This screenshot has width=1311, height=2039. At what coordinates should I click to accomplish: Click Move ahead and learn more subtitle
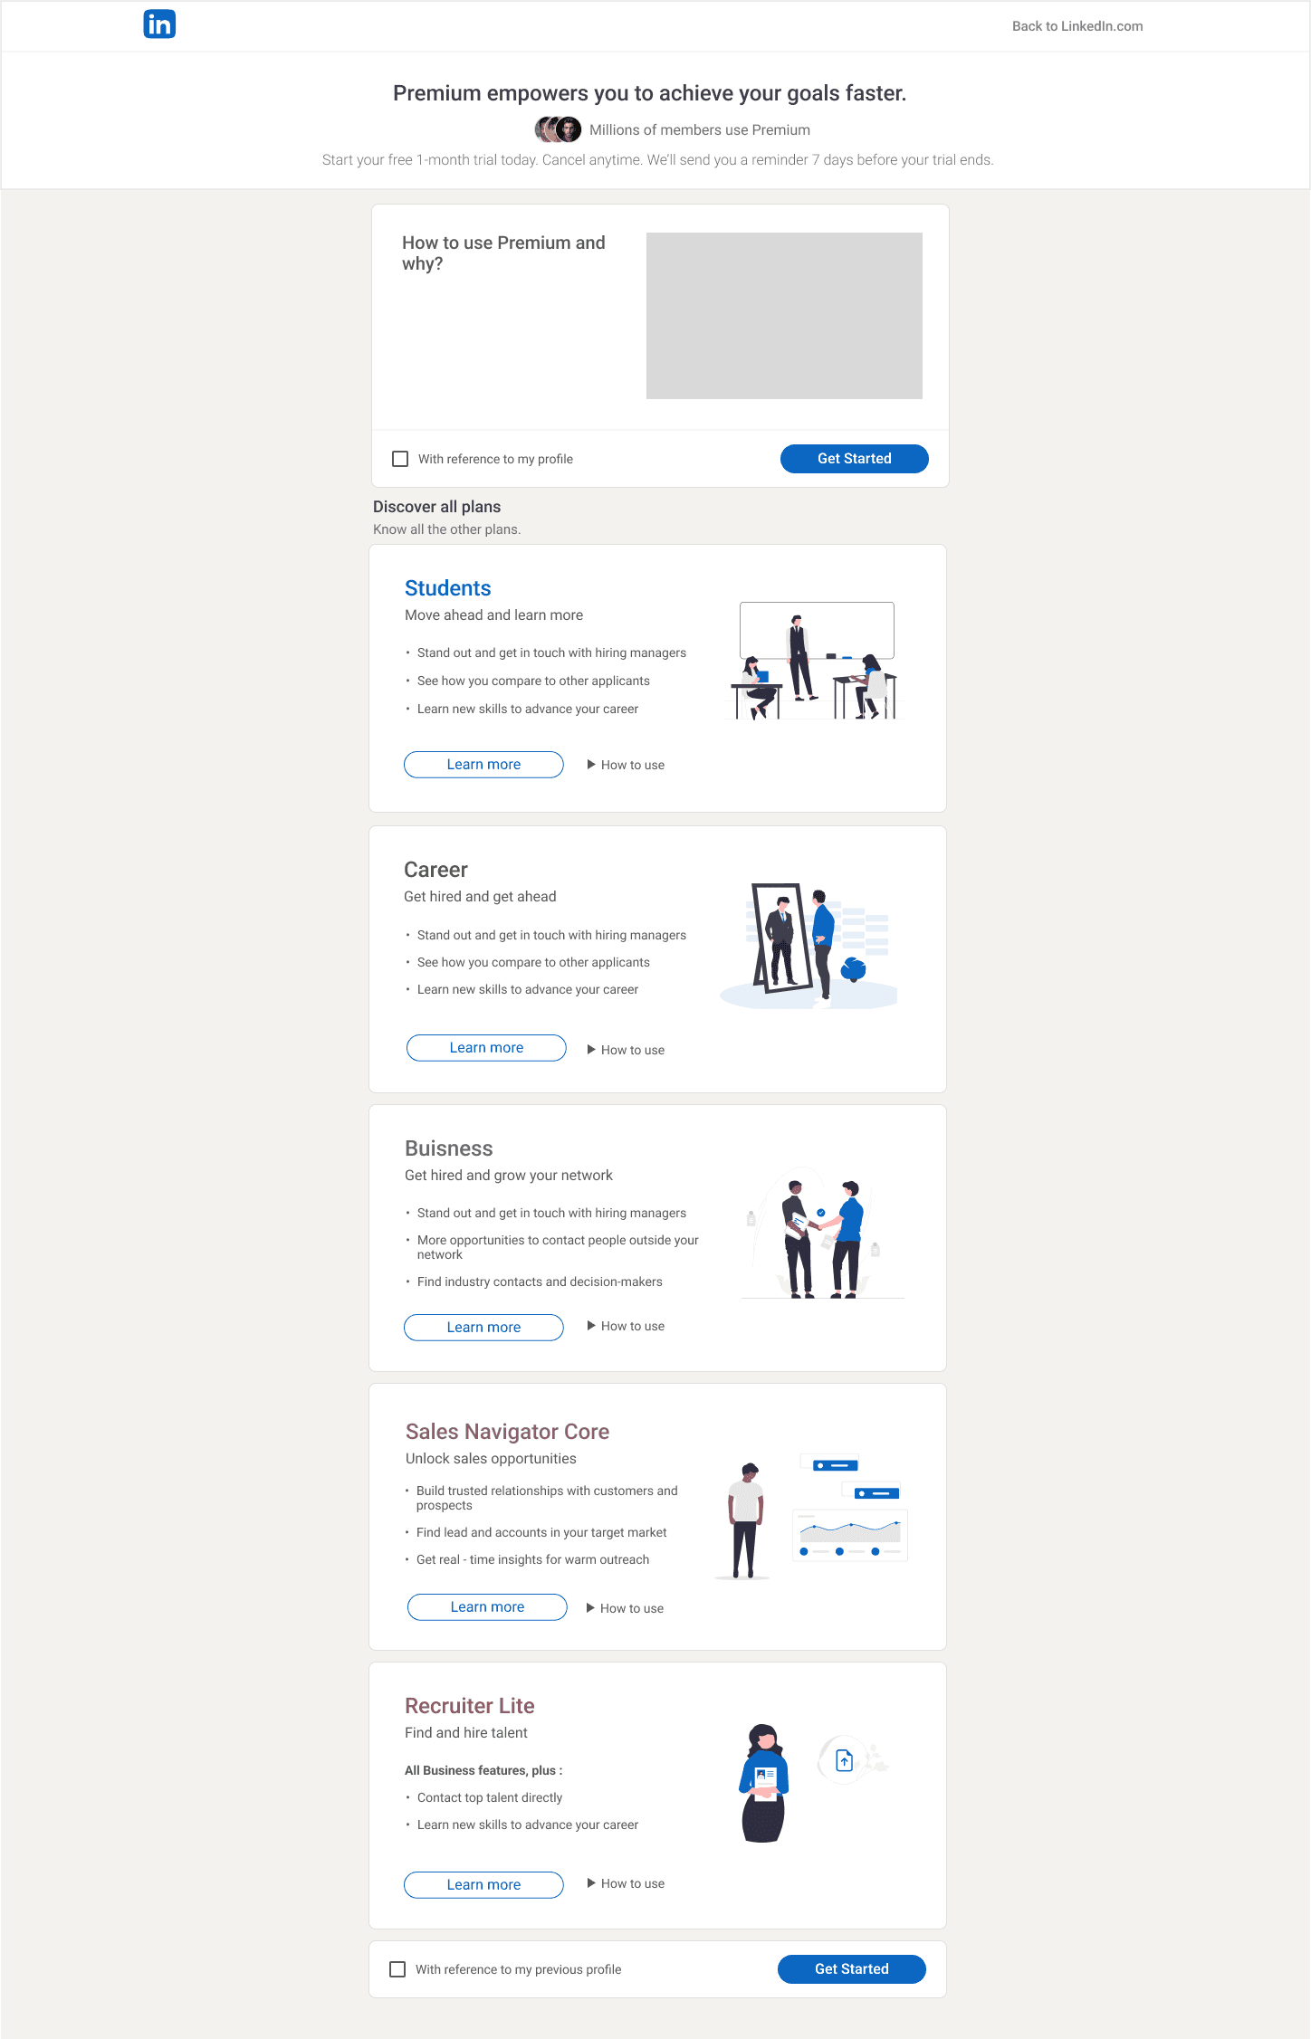click(493, 615)
